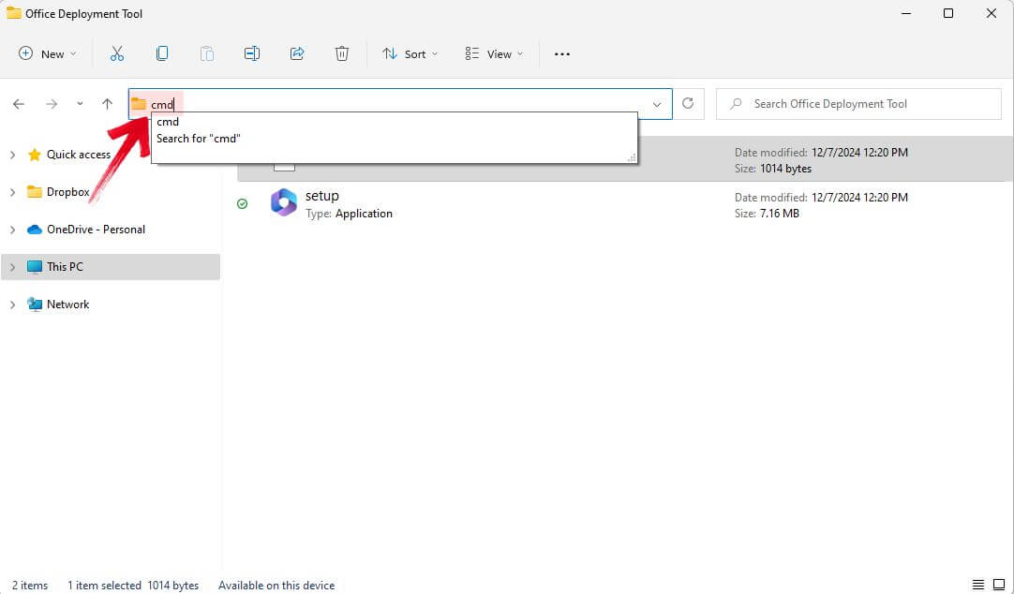Open the New item menu

tap(47, 53)
